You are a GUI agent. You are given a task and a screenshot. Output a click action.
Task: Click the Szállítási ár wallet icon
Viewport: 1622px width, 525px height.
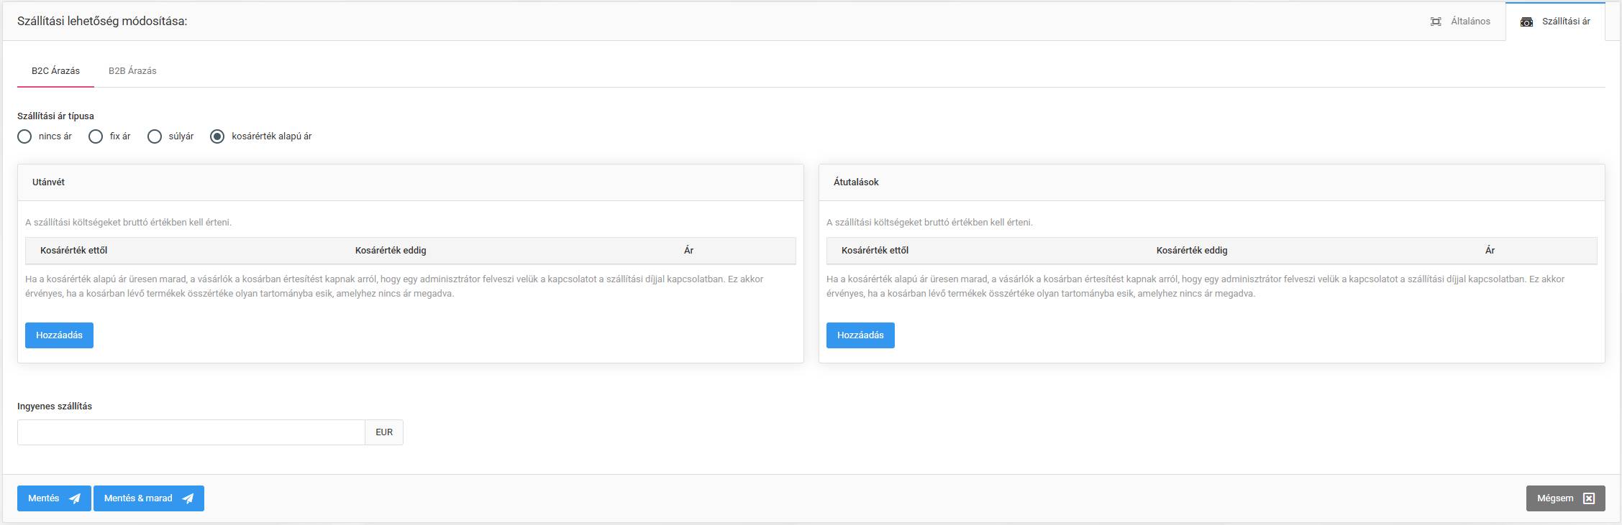pos(1526,22)
